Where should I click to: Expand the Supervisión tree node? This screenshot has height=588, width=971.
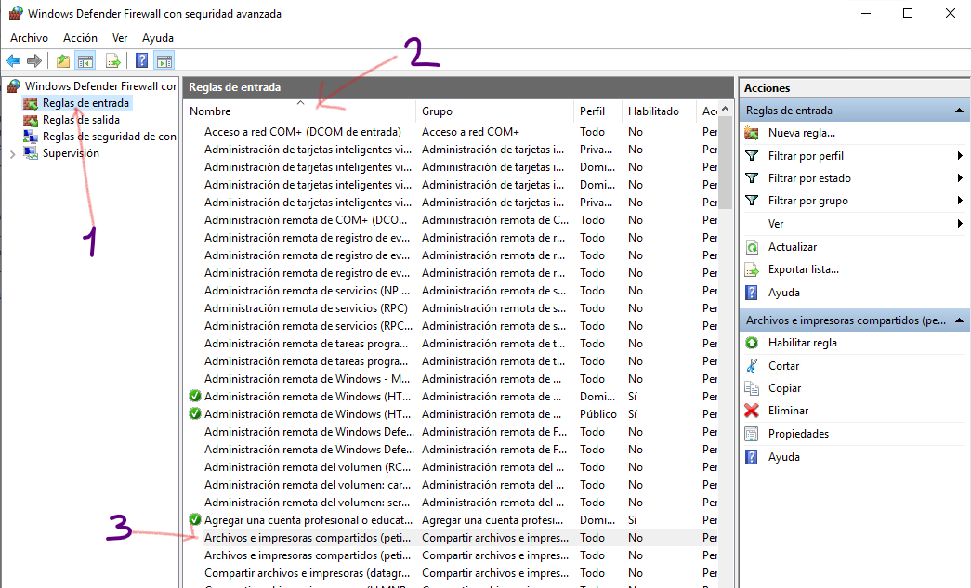coord(12,153)
